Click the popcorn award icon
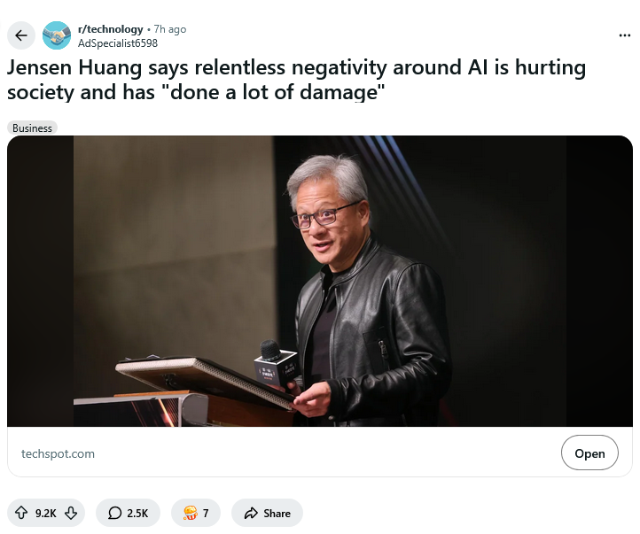The width and height of the screenshot is (640, 534). coord(191,513)
